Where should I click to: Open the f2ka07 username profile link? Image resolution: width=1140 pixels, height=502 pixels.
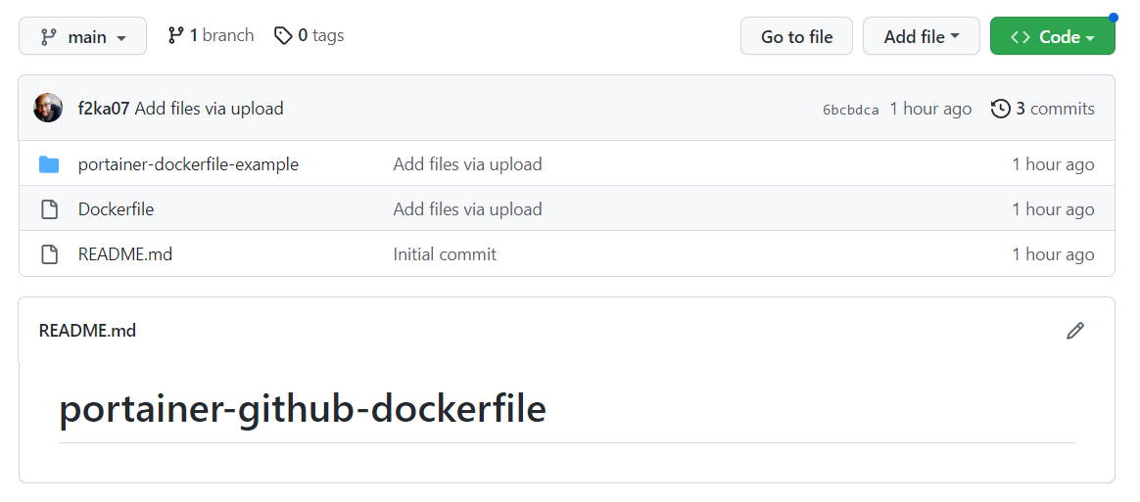(104, 109)
